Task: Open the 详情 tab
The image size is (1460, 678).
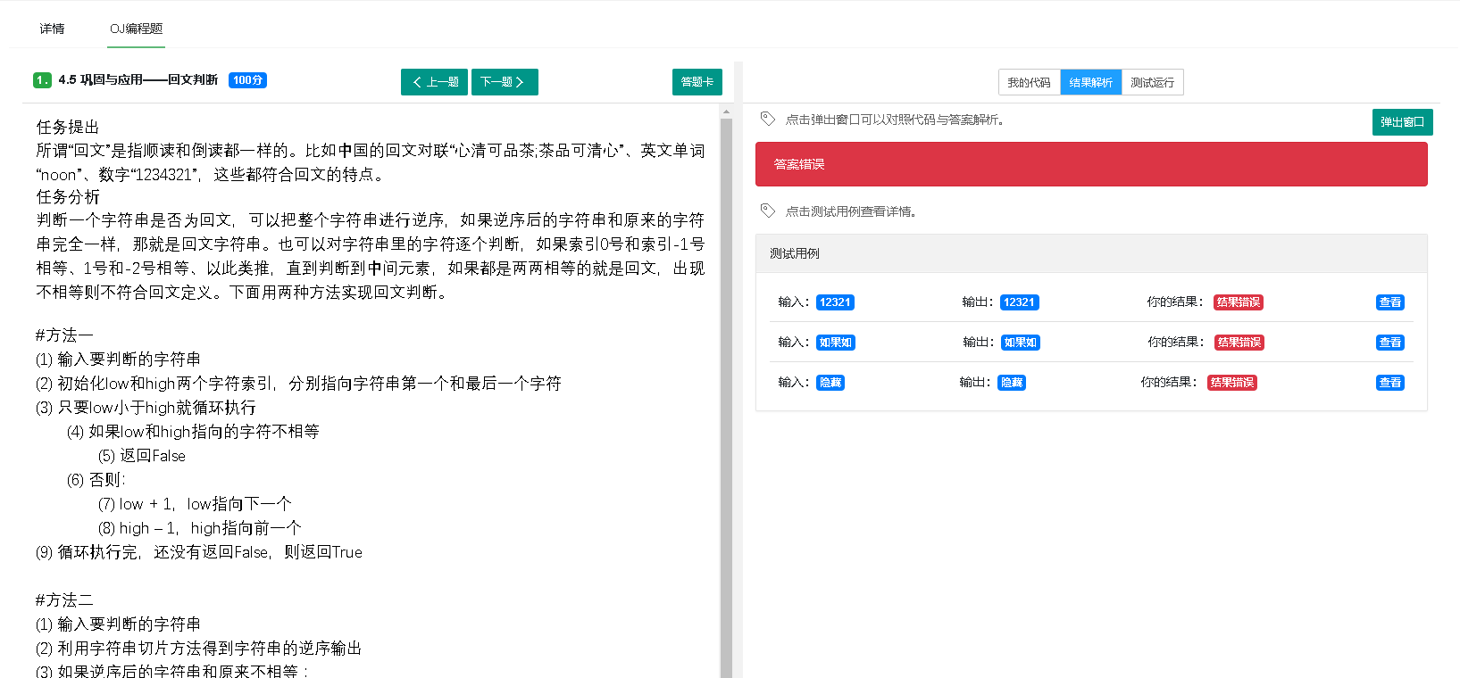Action: pos(52,29)
